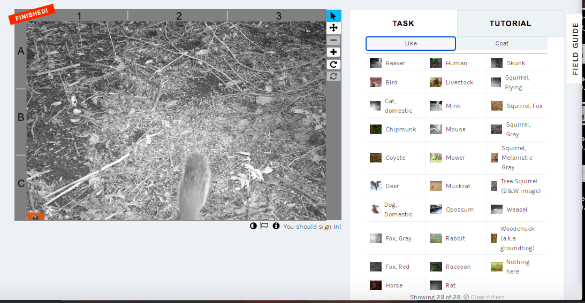The image size is (585, 303).
Task: Choose Woodchuck (a.k.a groundhog)
Action: pos(516,238)
